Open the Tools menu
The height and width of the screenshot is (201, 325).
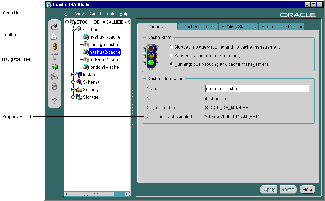click(x=110, y=14)
